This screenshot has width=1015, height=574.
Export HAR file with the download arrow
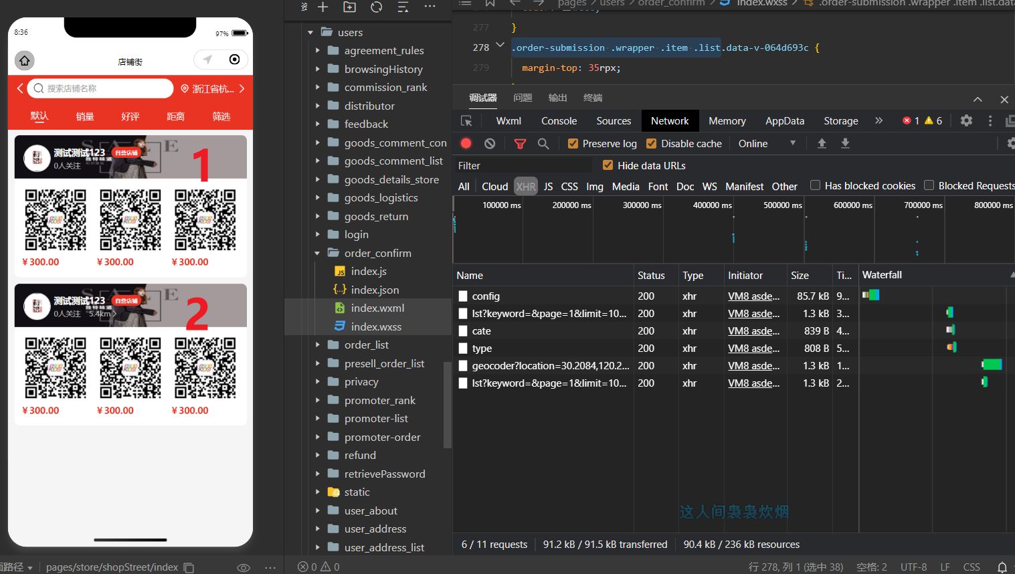(x=845, y=143)
